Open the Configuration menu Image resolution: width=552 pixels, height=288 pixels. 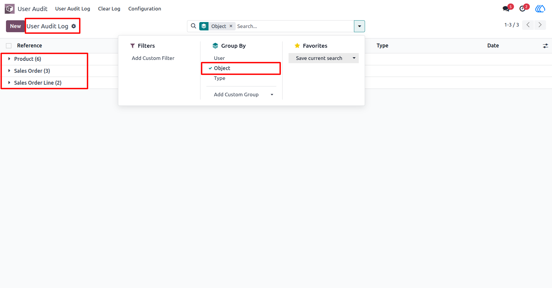[145, 9]
